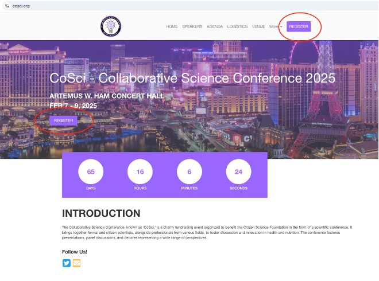This screenshot has height=281, width=379.
Task: View the Agenda page
Action: (x=215, y=26)
